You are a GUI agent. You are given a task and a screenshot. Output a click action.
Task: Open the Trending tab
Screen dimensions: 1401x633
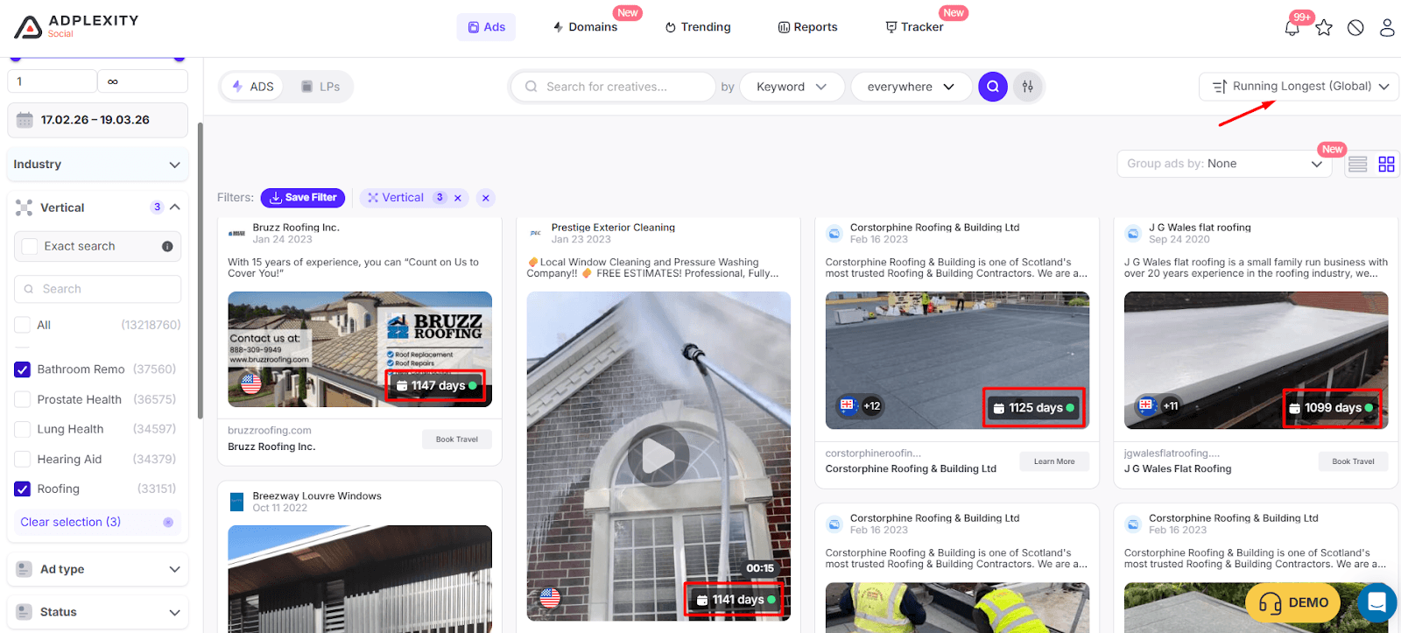(x=698, y=27)
